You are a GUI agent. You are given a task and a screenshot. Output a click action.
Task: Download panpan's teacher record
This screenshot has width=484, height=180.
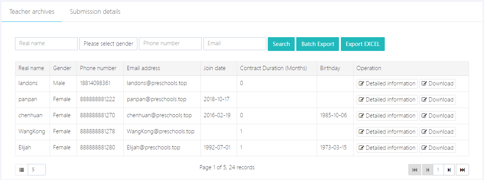(437, 100)
